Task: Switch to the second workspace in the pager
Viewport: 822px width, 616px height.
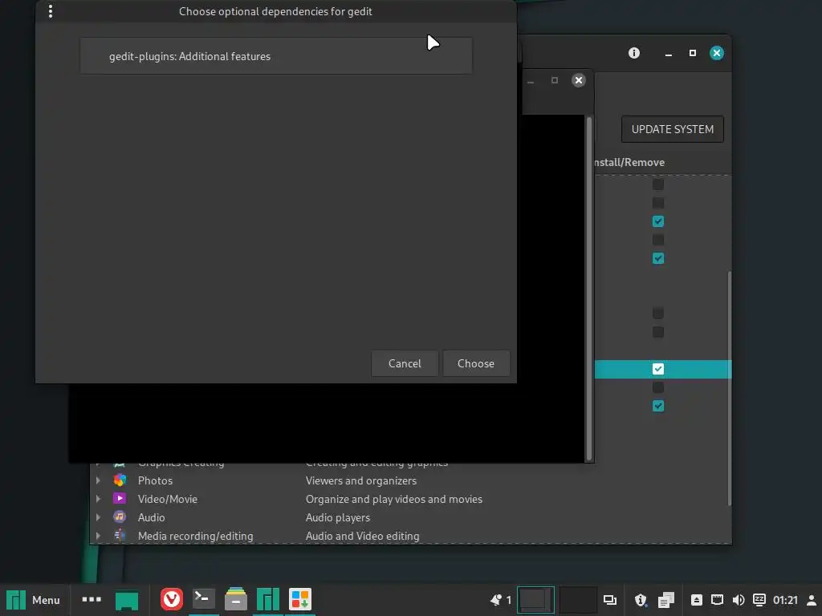Action: [578, 600]
